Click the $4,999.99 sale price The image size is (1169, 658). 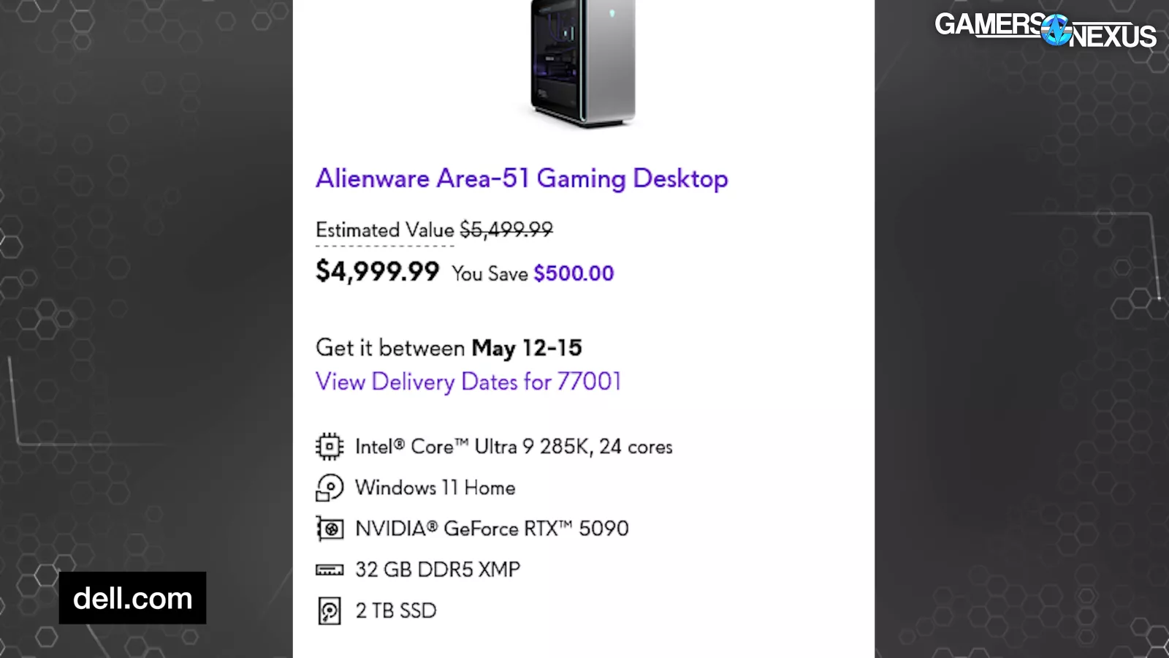(377, 272)
